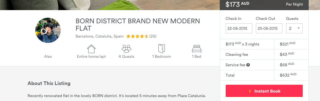The width and height of the screenshot is (320, 101).
Task: Open the 26 reviews count link
Action: (153, 36)
